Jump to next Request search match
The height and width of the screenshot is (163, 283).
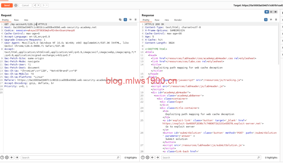coord(17,157)
